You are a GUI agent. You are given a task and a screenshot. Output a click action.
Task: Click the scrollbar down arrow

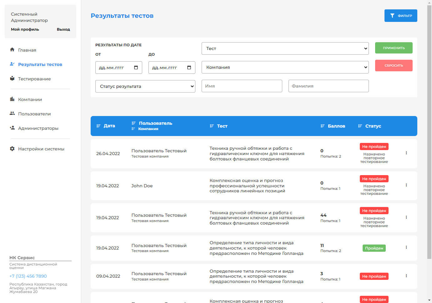(429, 300)
